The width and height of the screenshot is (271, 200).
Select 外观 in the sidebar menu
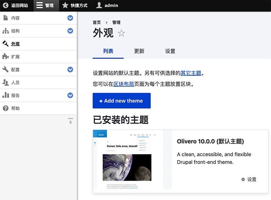click(15, 44)
